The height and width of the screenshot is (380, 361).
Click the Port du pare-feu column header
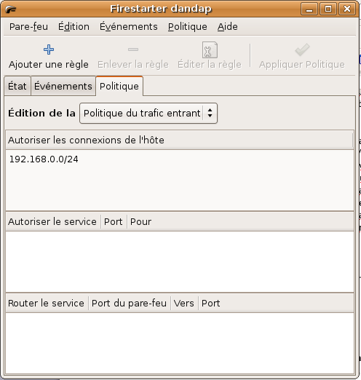[x=130, y=303]
